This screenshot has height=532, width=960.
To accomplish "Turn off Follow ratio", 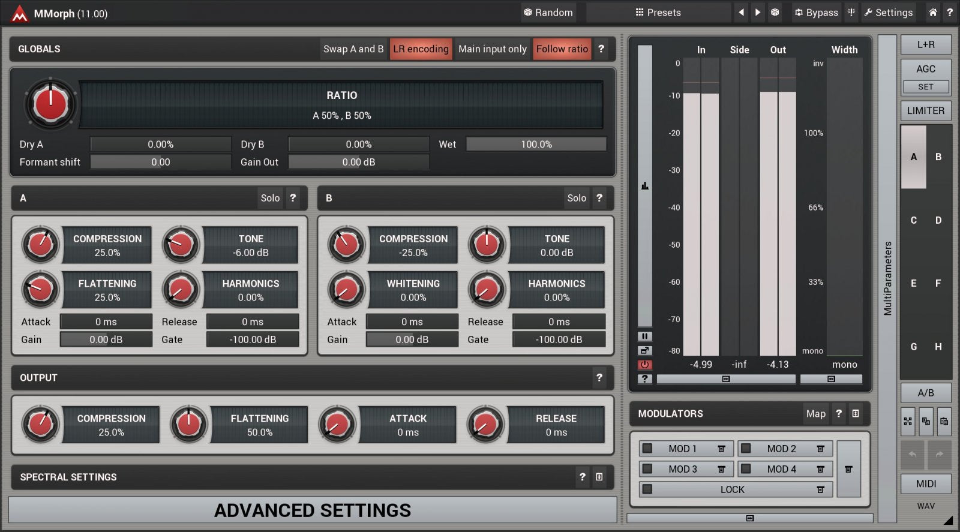I will point(562,49).
